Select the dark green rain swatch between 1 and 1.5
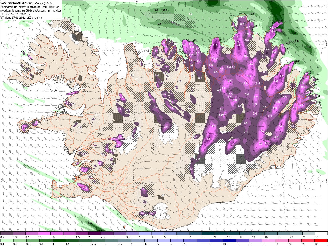 click(59, 241)
